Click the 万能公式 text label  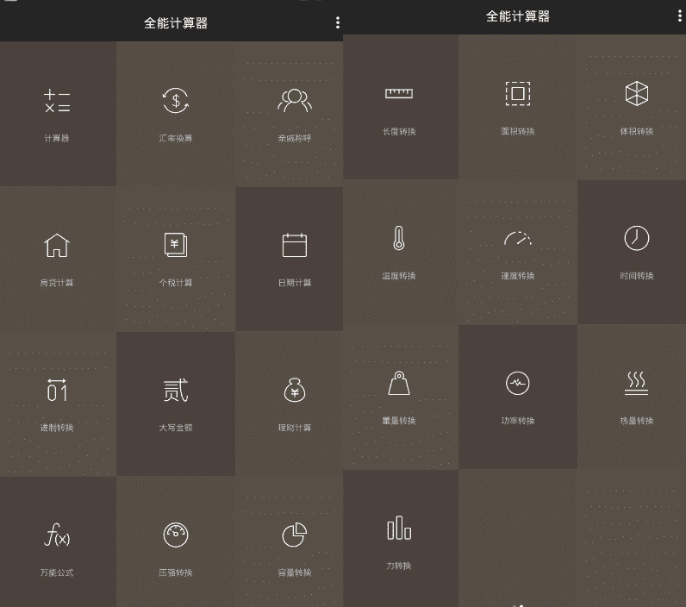(x=57, y=573)
